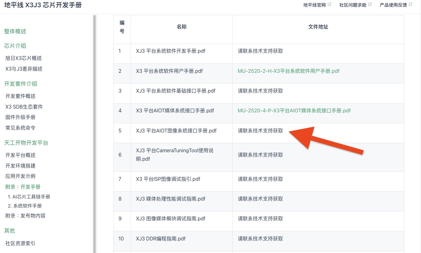Open 固件升级手册 in the sidebar
The image size is (421, 253).
click(20, 117)
